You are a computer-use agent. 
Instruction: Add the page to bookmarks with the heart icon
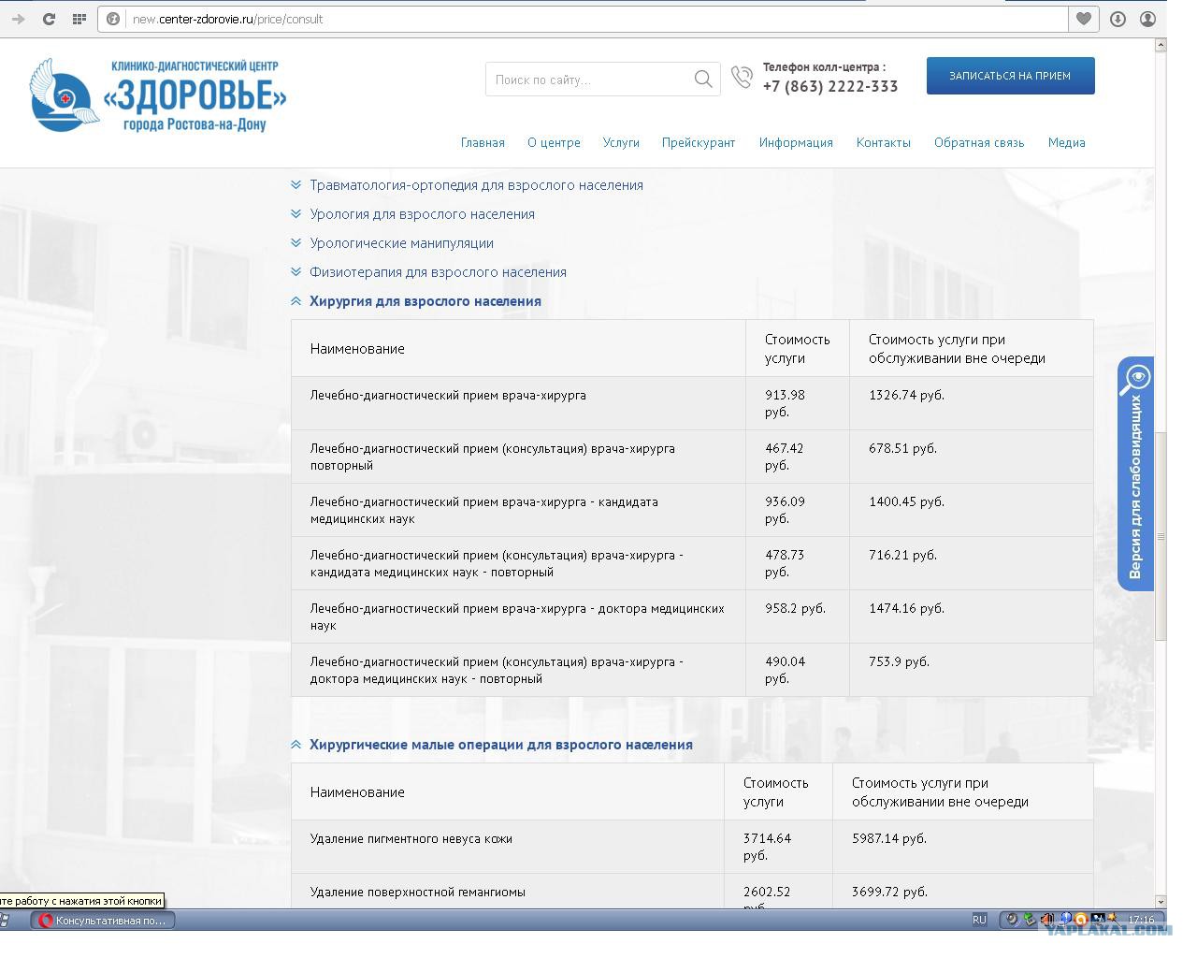[1084, 19]
